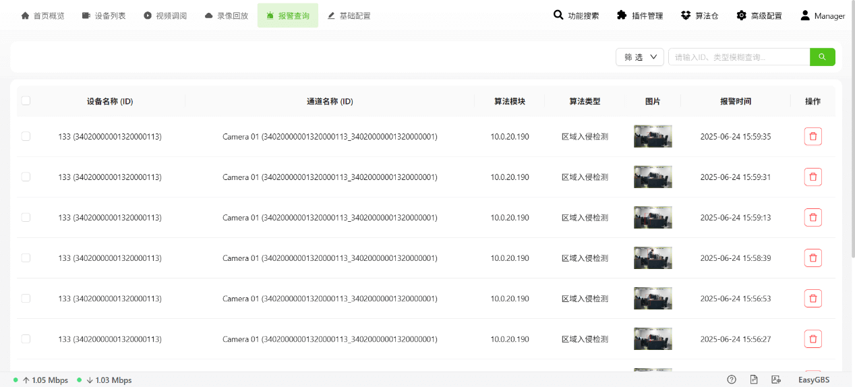Viewport: 855px width, 387px height.
Task: Open the 视频调阅 tab
Action: pos(165,16)
